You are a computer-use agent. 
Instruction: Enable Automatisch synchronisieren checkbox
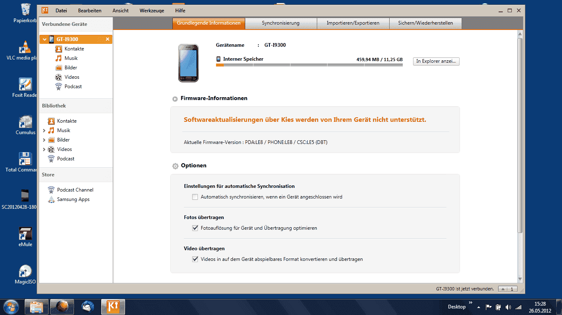[195, 197]
